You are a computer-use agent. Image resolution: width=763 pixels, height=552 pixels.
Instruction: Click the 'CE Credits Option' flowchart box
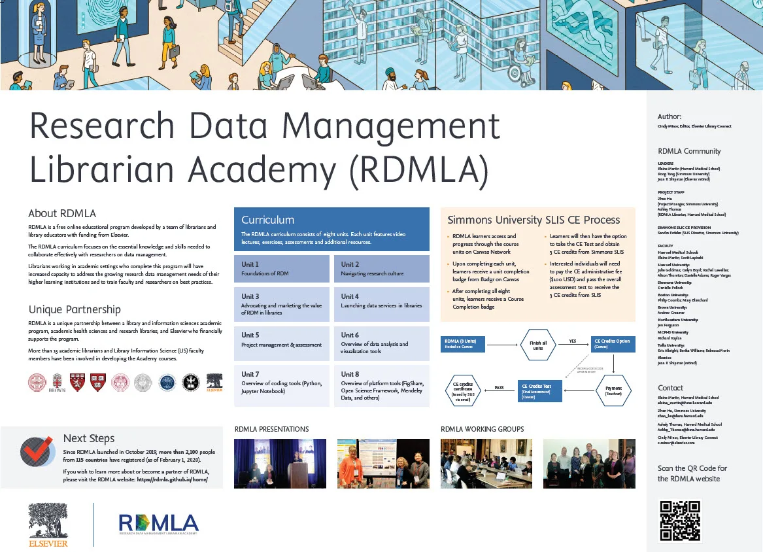click(613, 343)
